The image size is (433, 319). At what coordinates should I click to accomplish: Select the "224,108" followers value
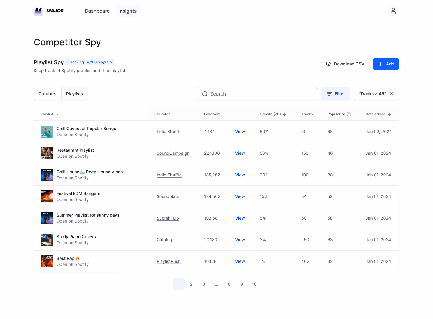point(212,153)
